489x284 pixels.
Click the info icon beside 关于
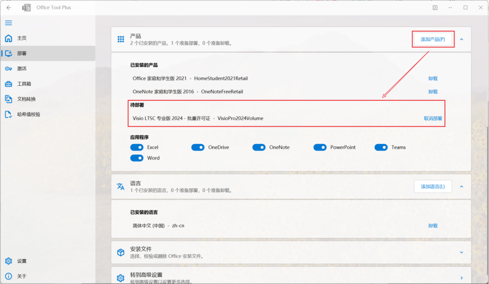(8, 276)
